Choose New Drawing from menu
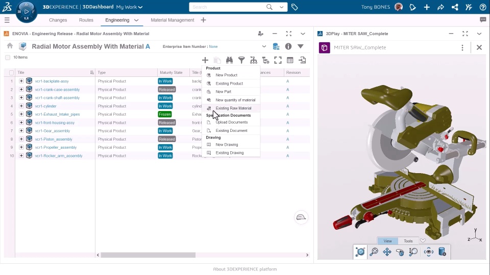 [x=231, y=145]
